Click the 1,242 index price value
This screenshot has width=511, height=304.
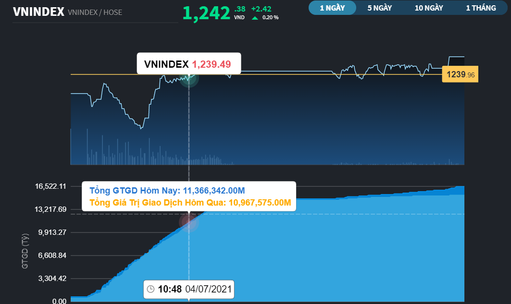[206, 13]
